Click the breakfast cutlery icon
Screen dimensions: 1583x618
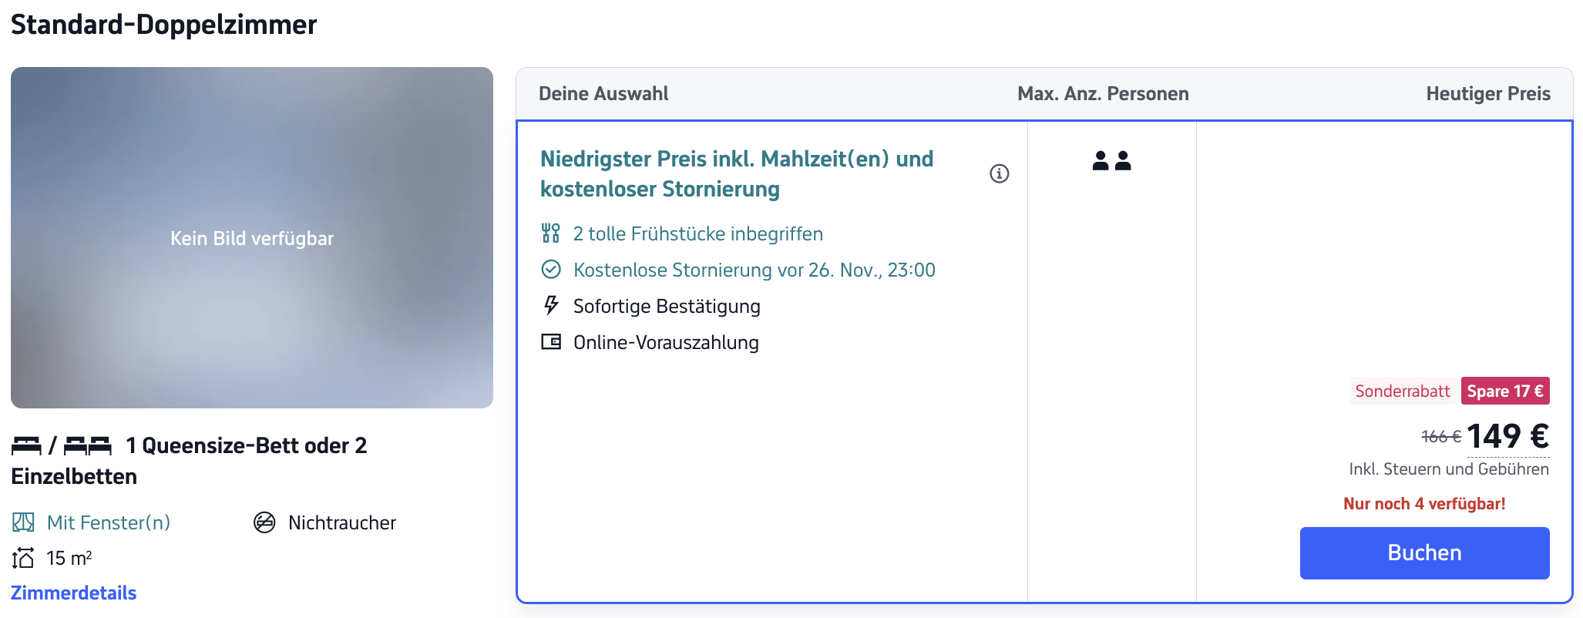[550, 233]
